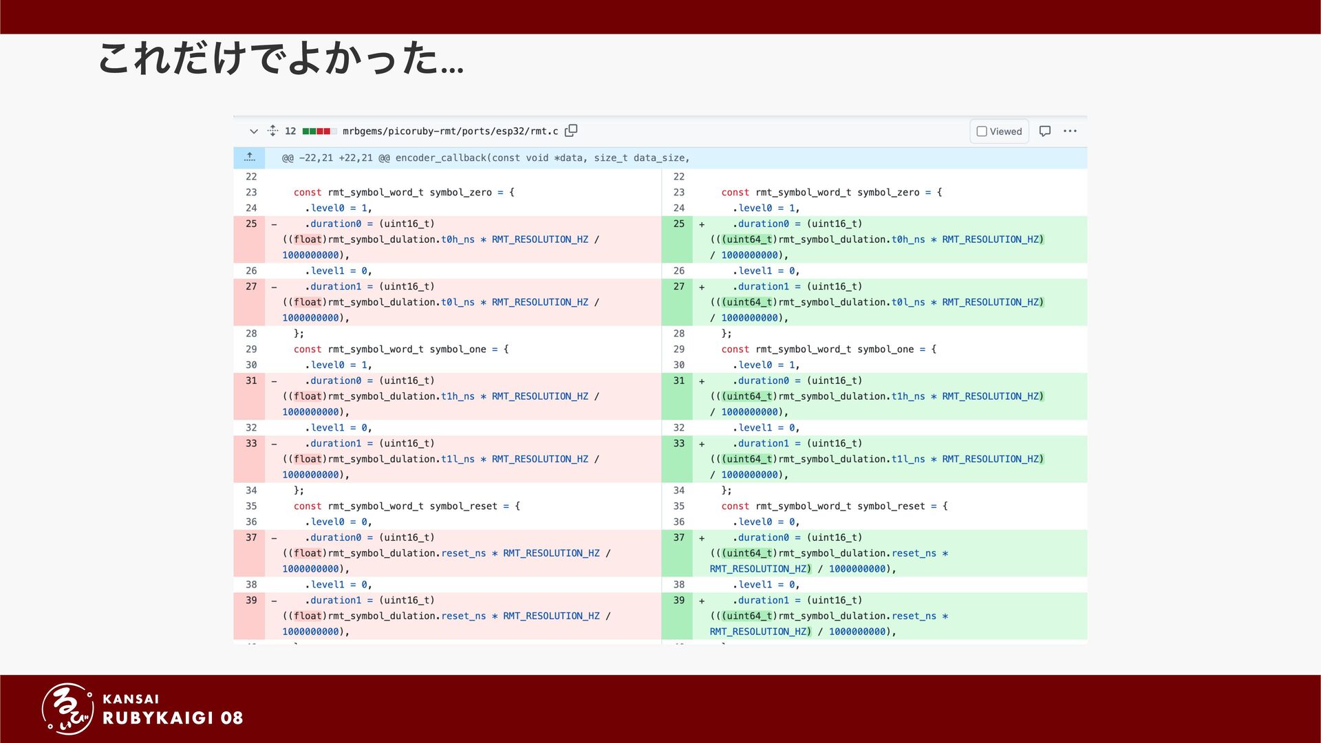Screen dimensions: 1321x743
Task: Select removed line 37 number on left
Action: [x=251, y=537]
